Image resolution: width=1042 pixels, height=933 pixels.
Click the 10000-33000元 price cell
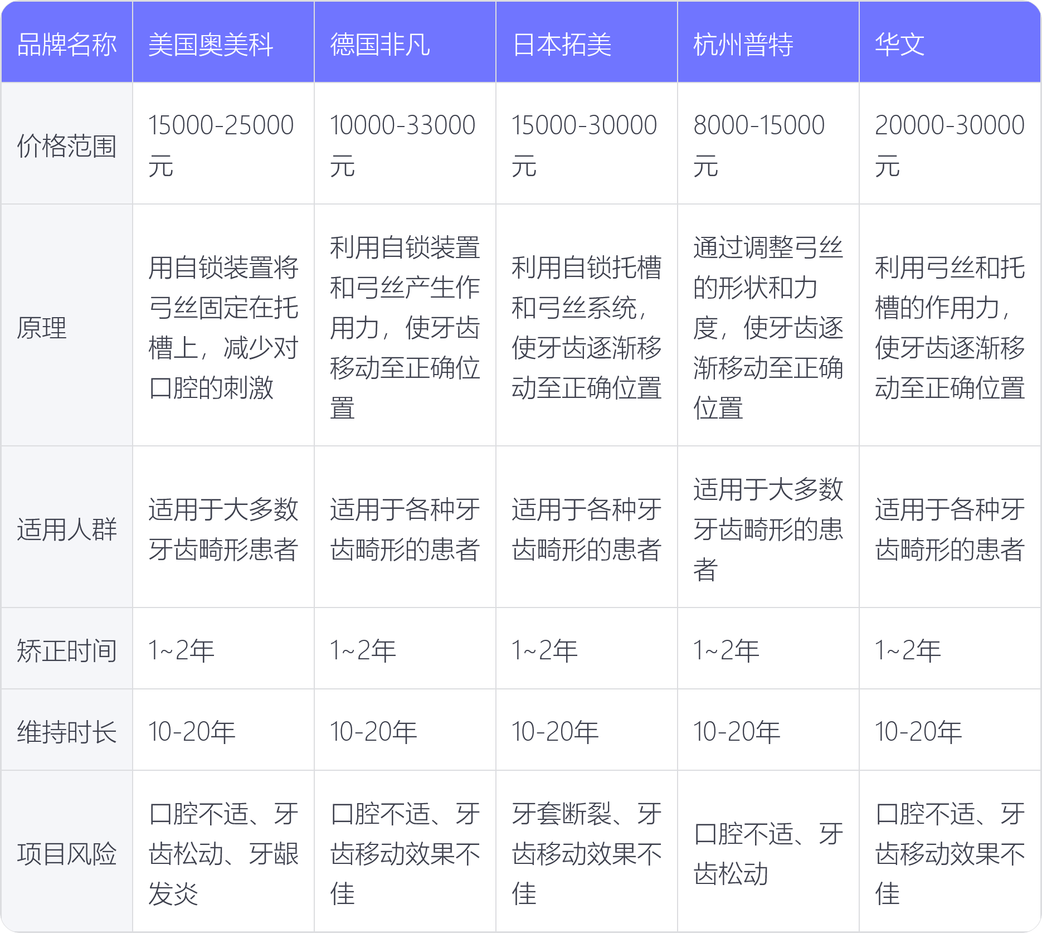pyautogui.click(x=405, y=144)
